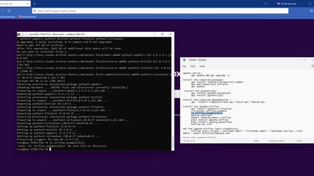The height and width of the screenshot is (176, 314).
Task: Click the line and column status in Notepad
Action: point(189,141)
